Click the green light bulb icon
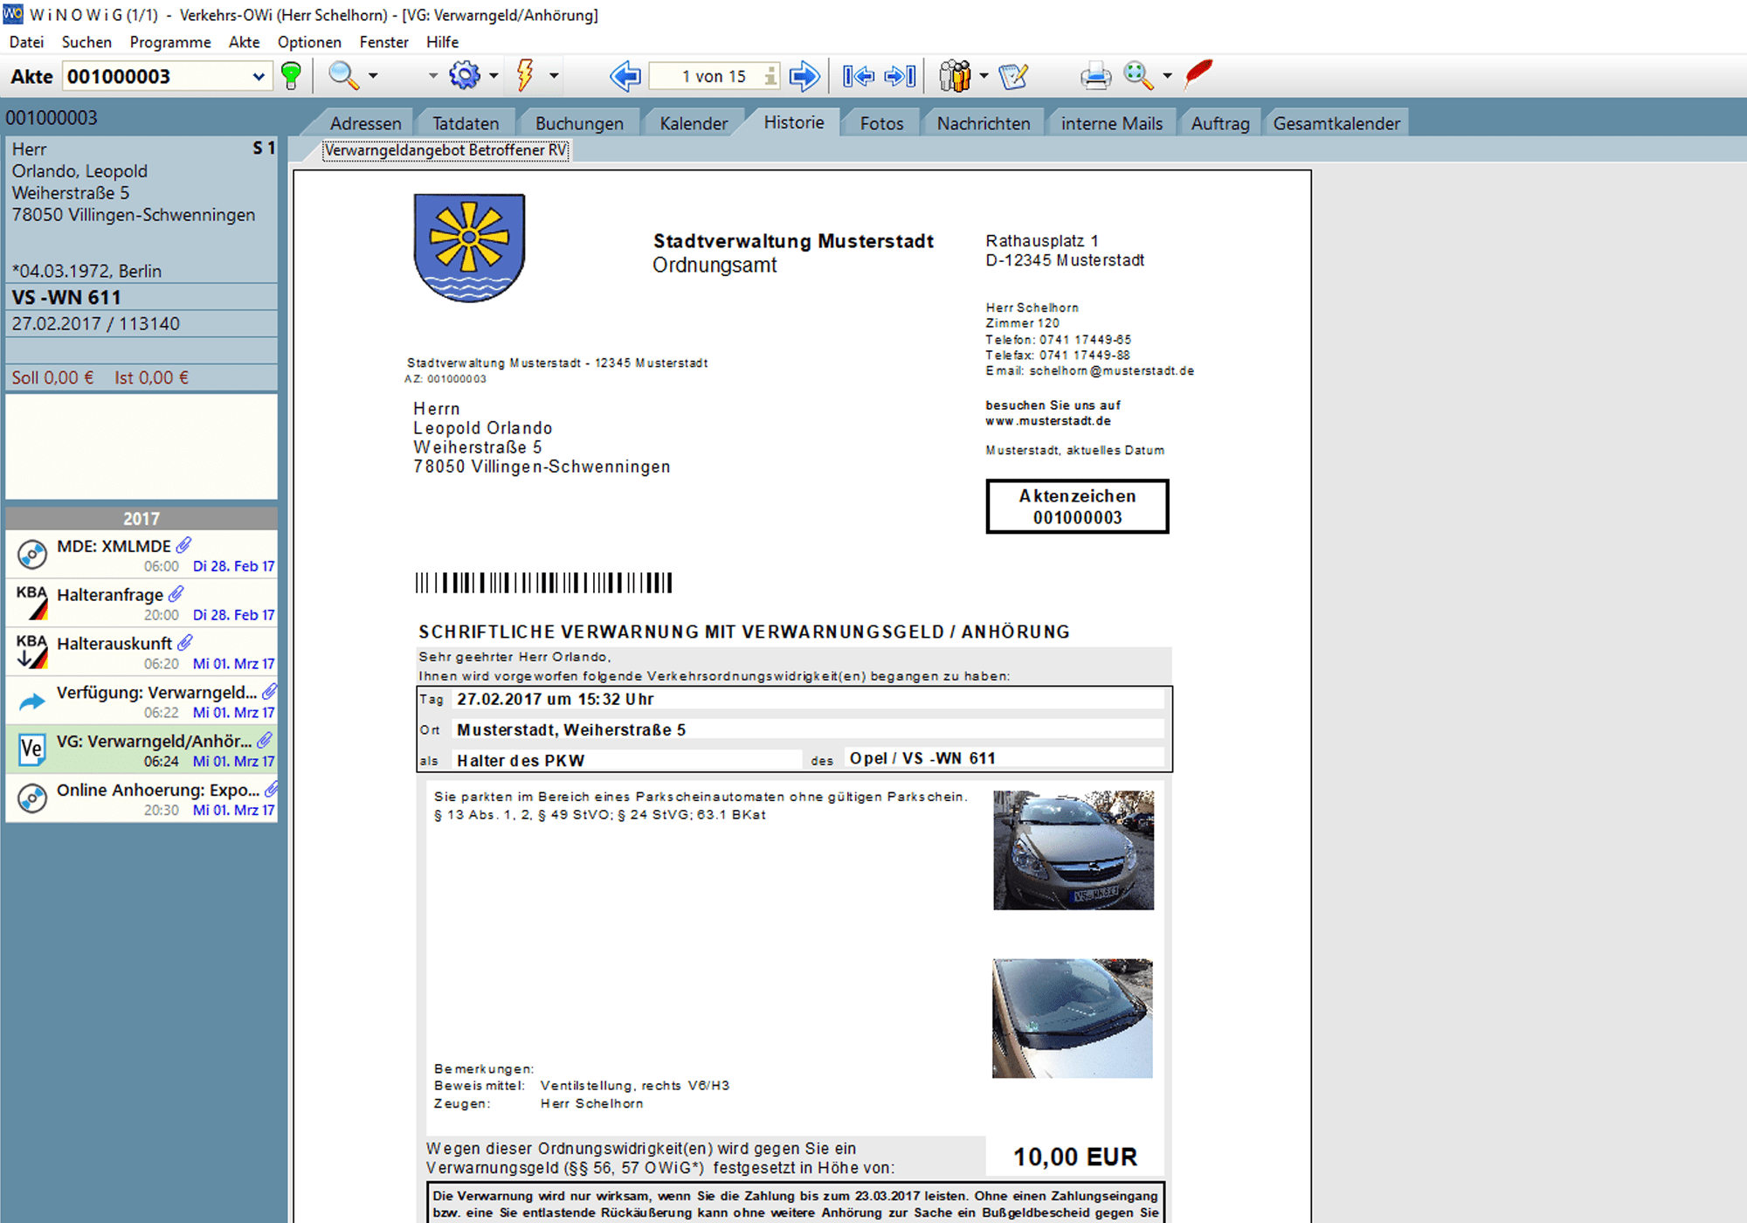 point(292,76)
